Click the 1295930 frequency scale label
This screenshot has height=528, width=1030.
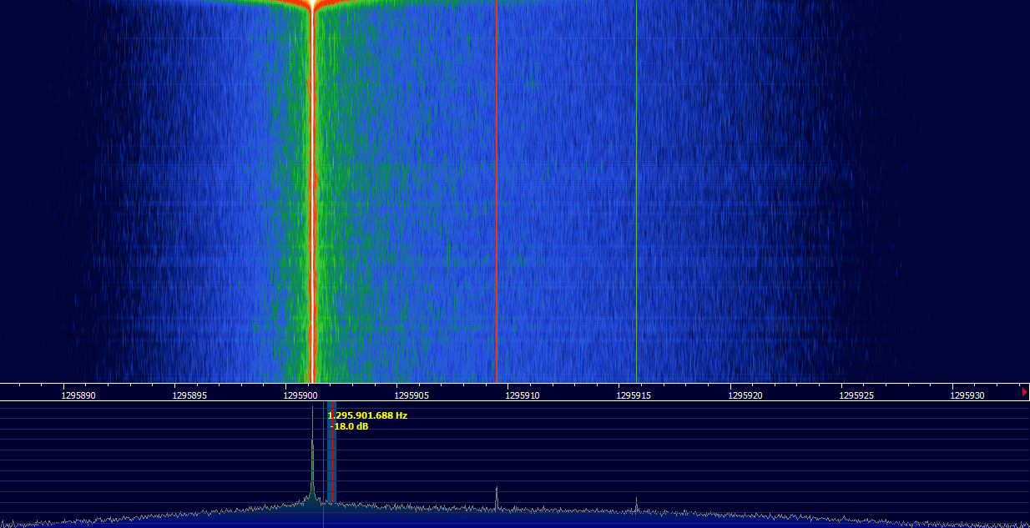[x=968, y=395]
